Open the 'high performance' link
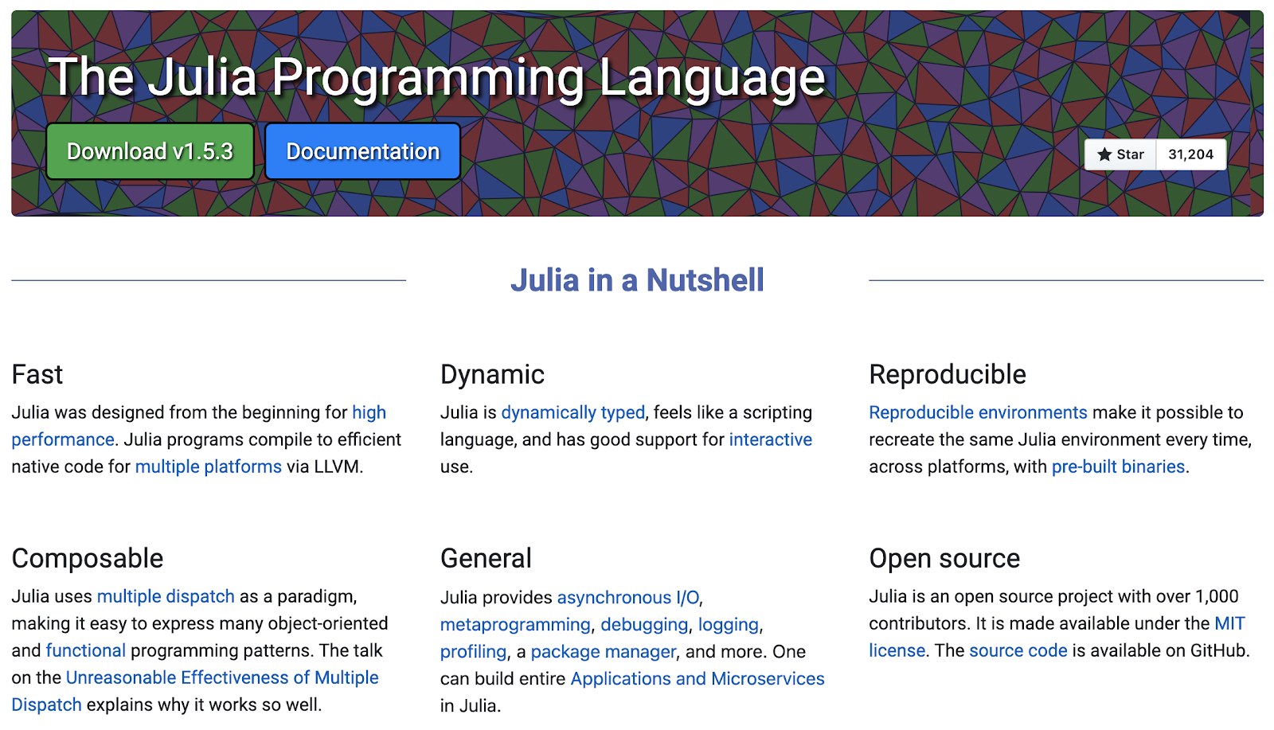Screen dimensions: 1274x730 (x=369, y=412)
